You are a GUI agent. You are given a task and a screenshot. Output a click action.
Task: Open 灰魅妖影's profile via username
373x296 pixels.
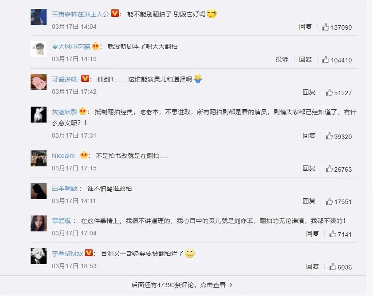pyautogui.click(x=64, y=112)
